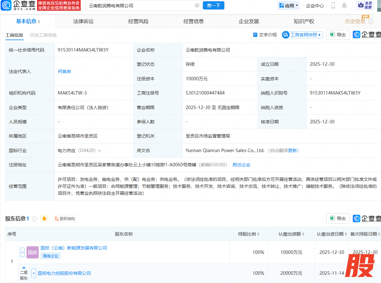Viewport: 381px width, 283px height.
Task: Switch to 历史工商信息 sub-tab
Action: [x=43, y=35]
